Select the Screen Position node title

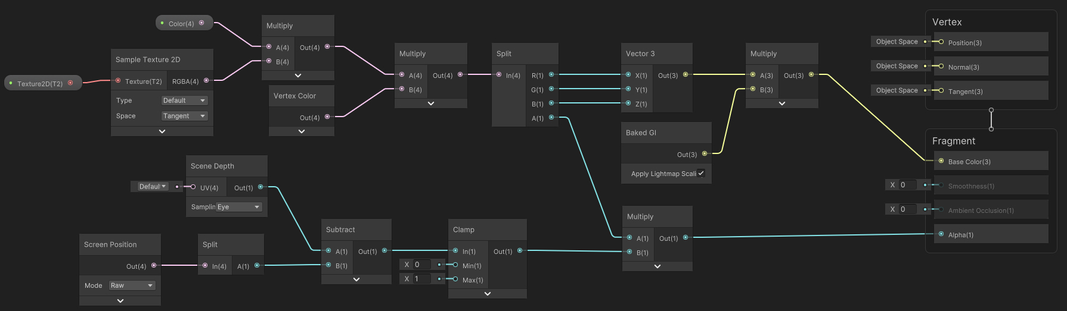(x=110, y=244)
